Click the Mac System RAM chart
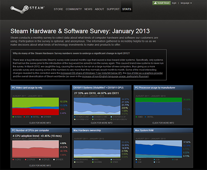The width and height of the screenshot is (207, 170). point(159,149)
